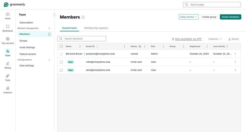Viewport: 246px width, 132px height.
Task: Toggle the select-all members checkbox
Action: coord(61,46)
